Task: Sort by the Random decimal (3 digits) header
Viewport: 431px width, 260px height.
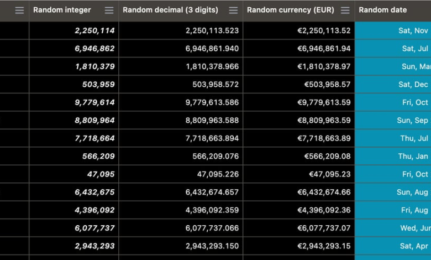Action: 170,10
